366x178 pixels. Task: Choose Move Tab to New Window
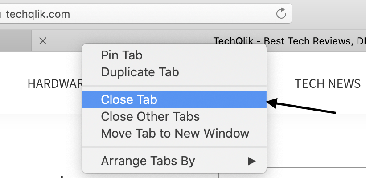tap(174, 133)
